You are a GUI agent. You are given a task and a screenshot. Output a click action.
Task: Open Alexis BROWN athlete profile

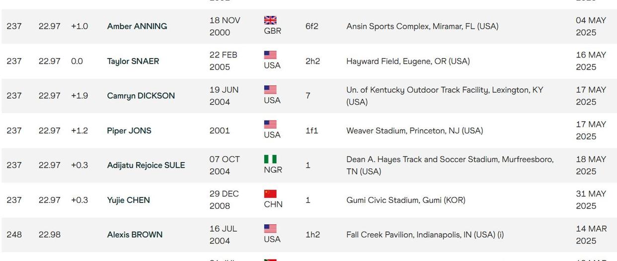pyautogui.click(x=135, y=235)
